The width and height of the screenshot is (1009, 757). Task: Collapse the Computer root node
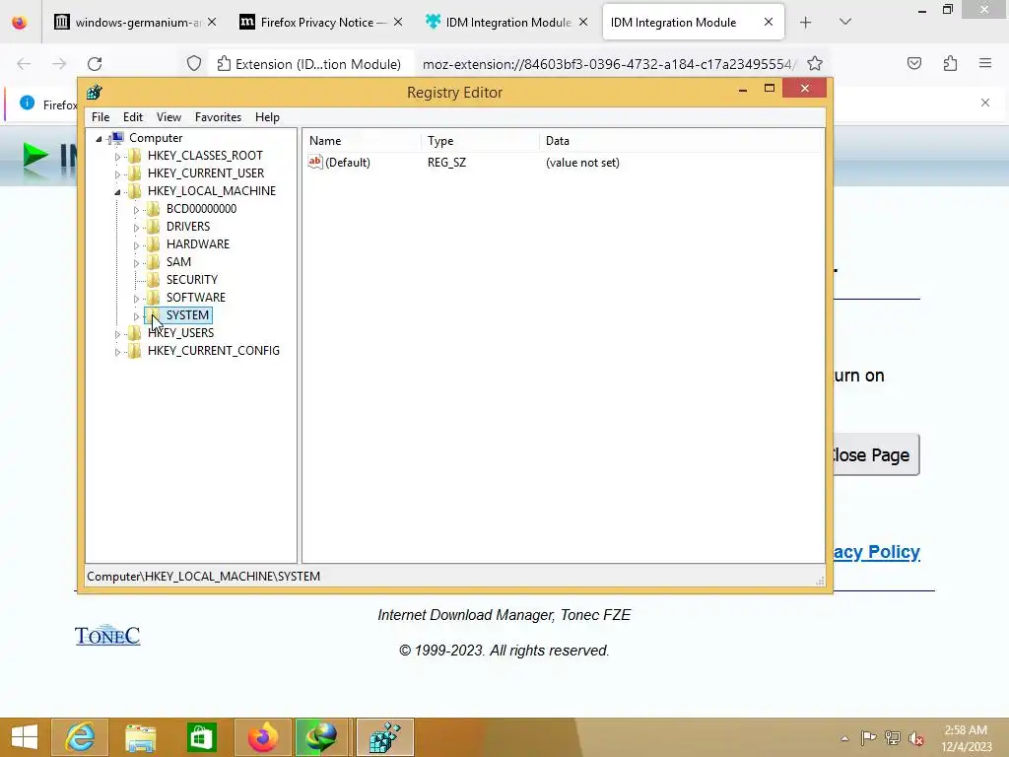point(99,138)
